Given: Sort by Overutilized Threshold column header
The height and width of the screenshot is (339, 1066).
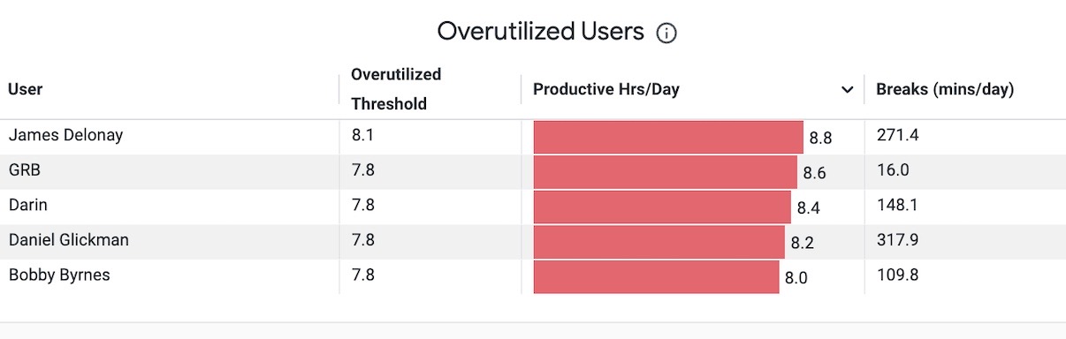Looking at the screenshot, I should point(396,89).
